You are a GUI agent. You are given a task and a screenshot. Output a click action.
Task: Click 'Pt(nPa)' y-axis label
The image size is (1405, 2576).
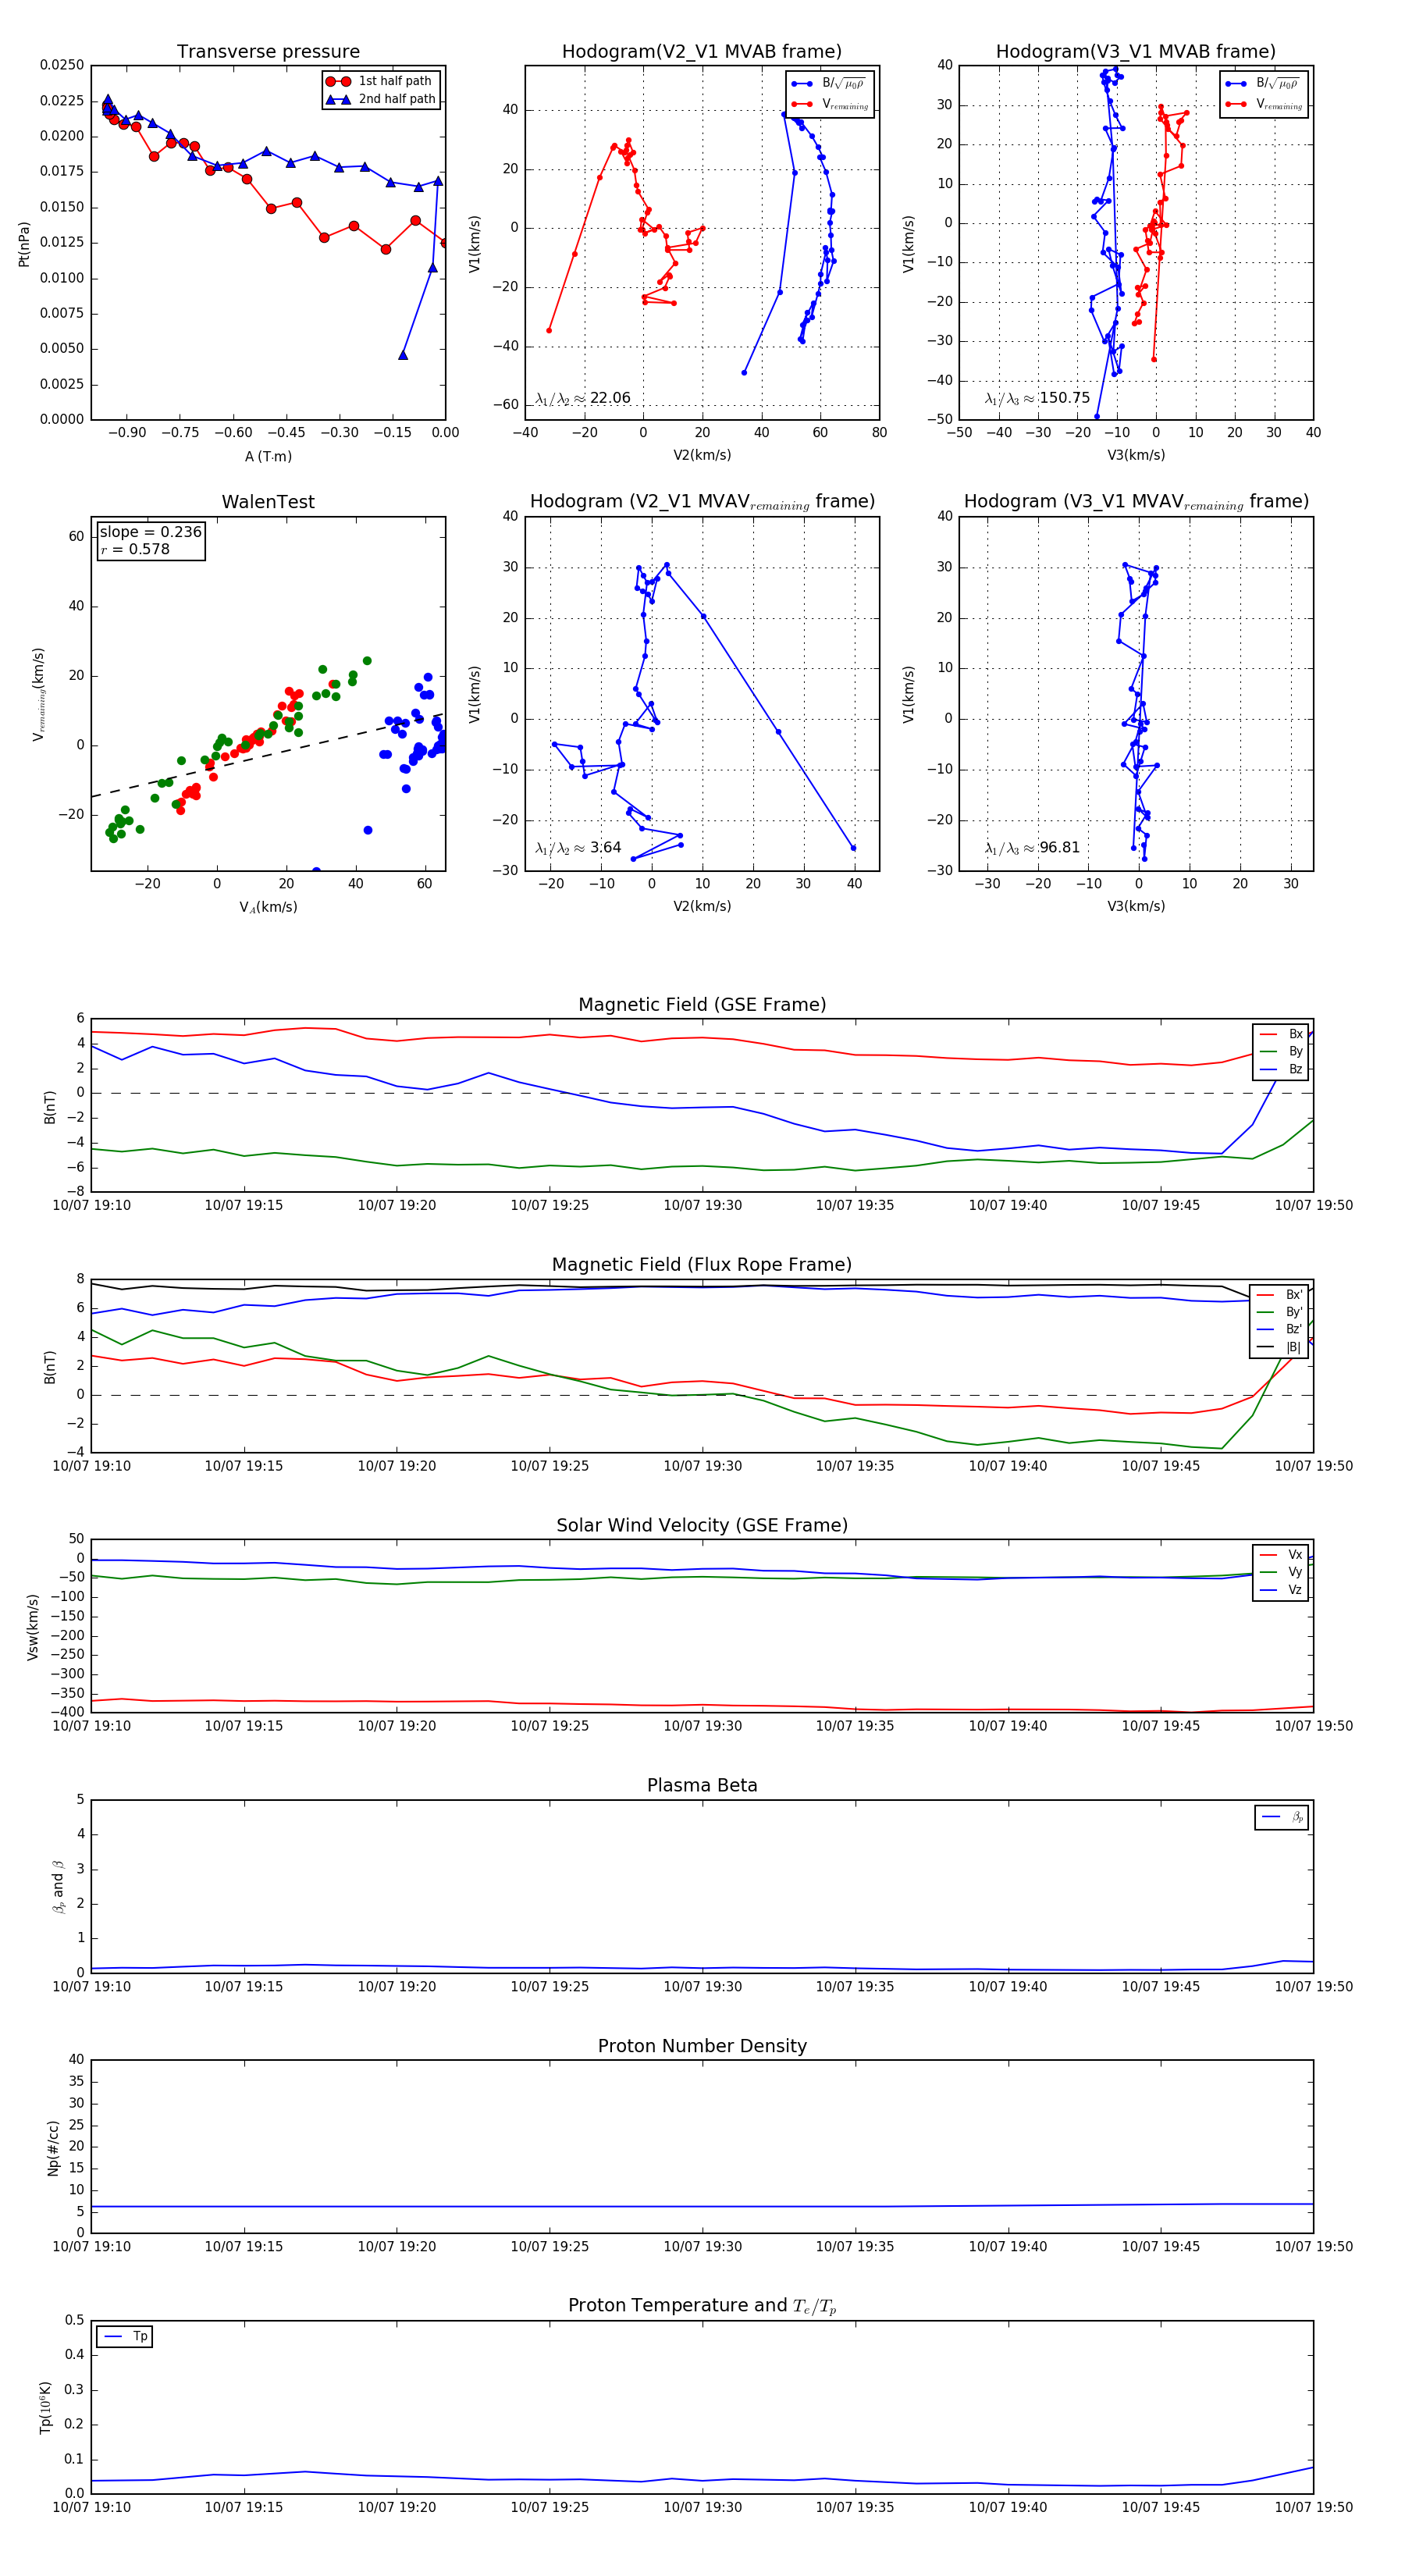click(24, 243)
